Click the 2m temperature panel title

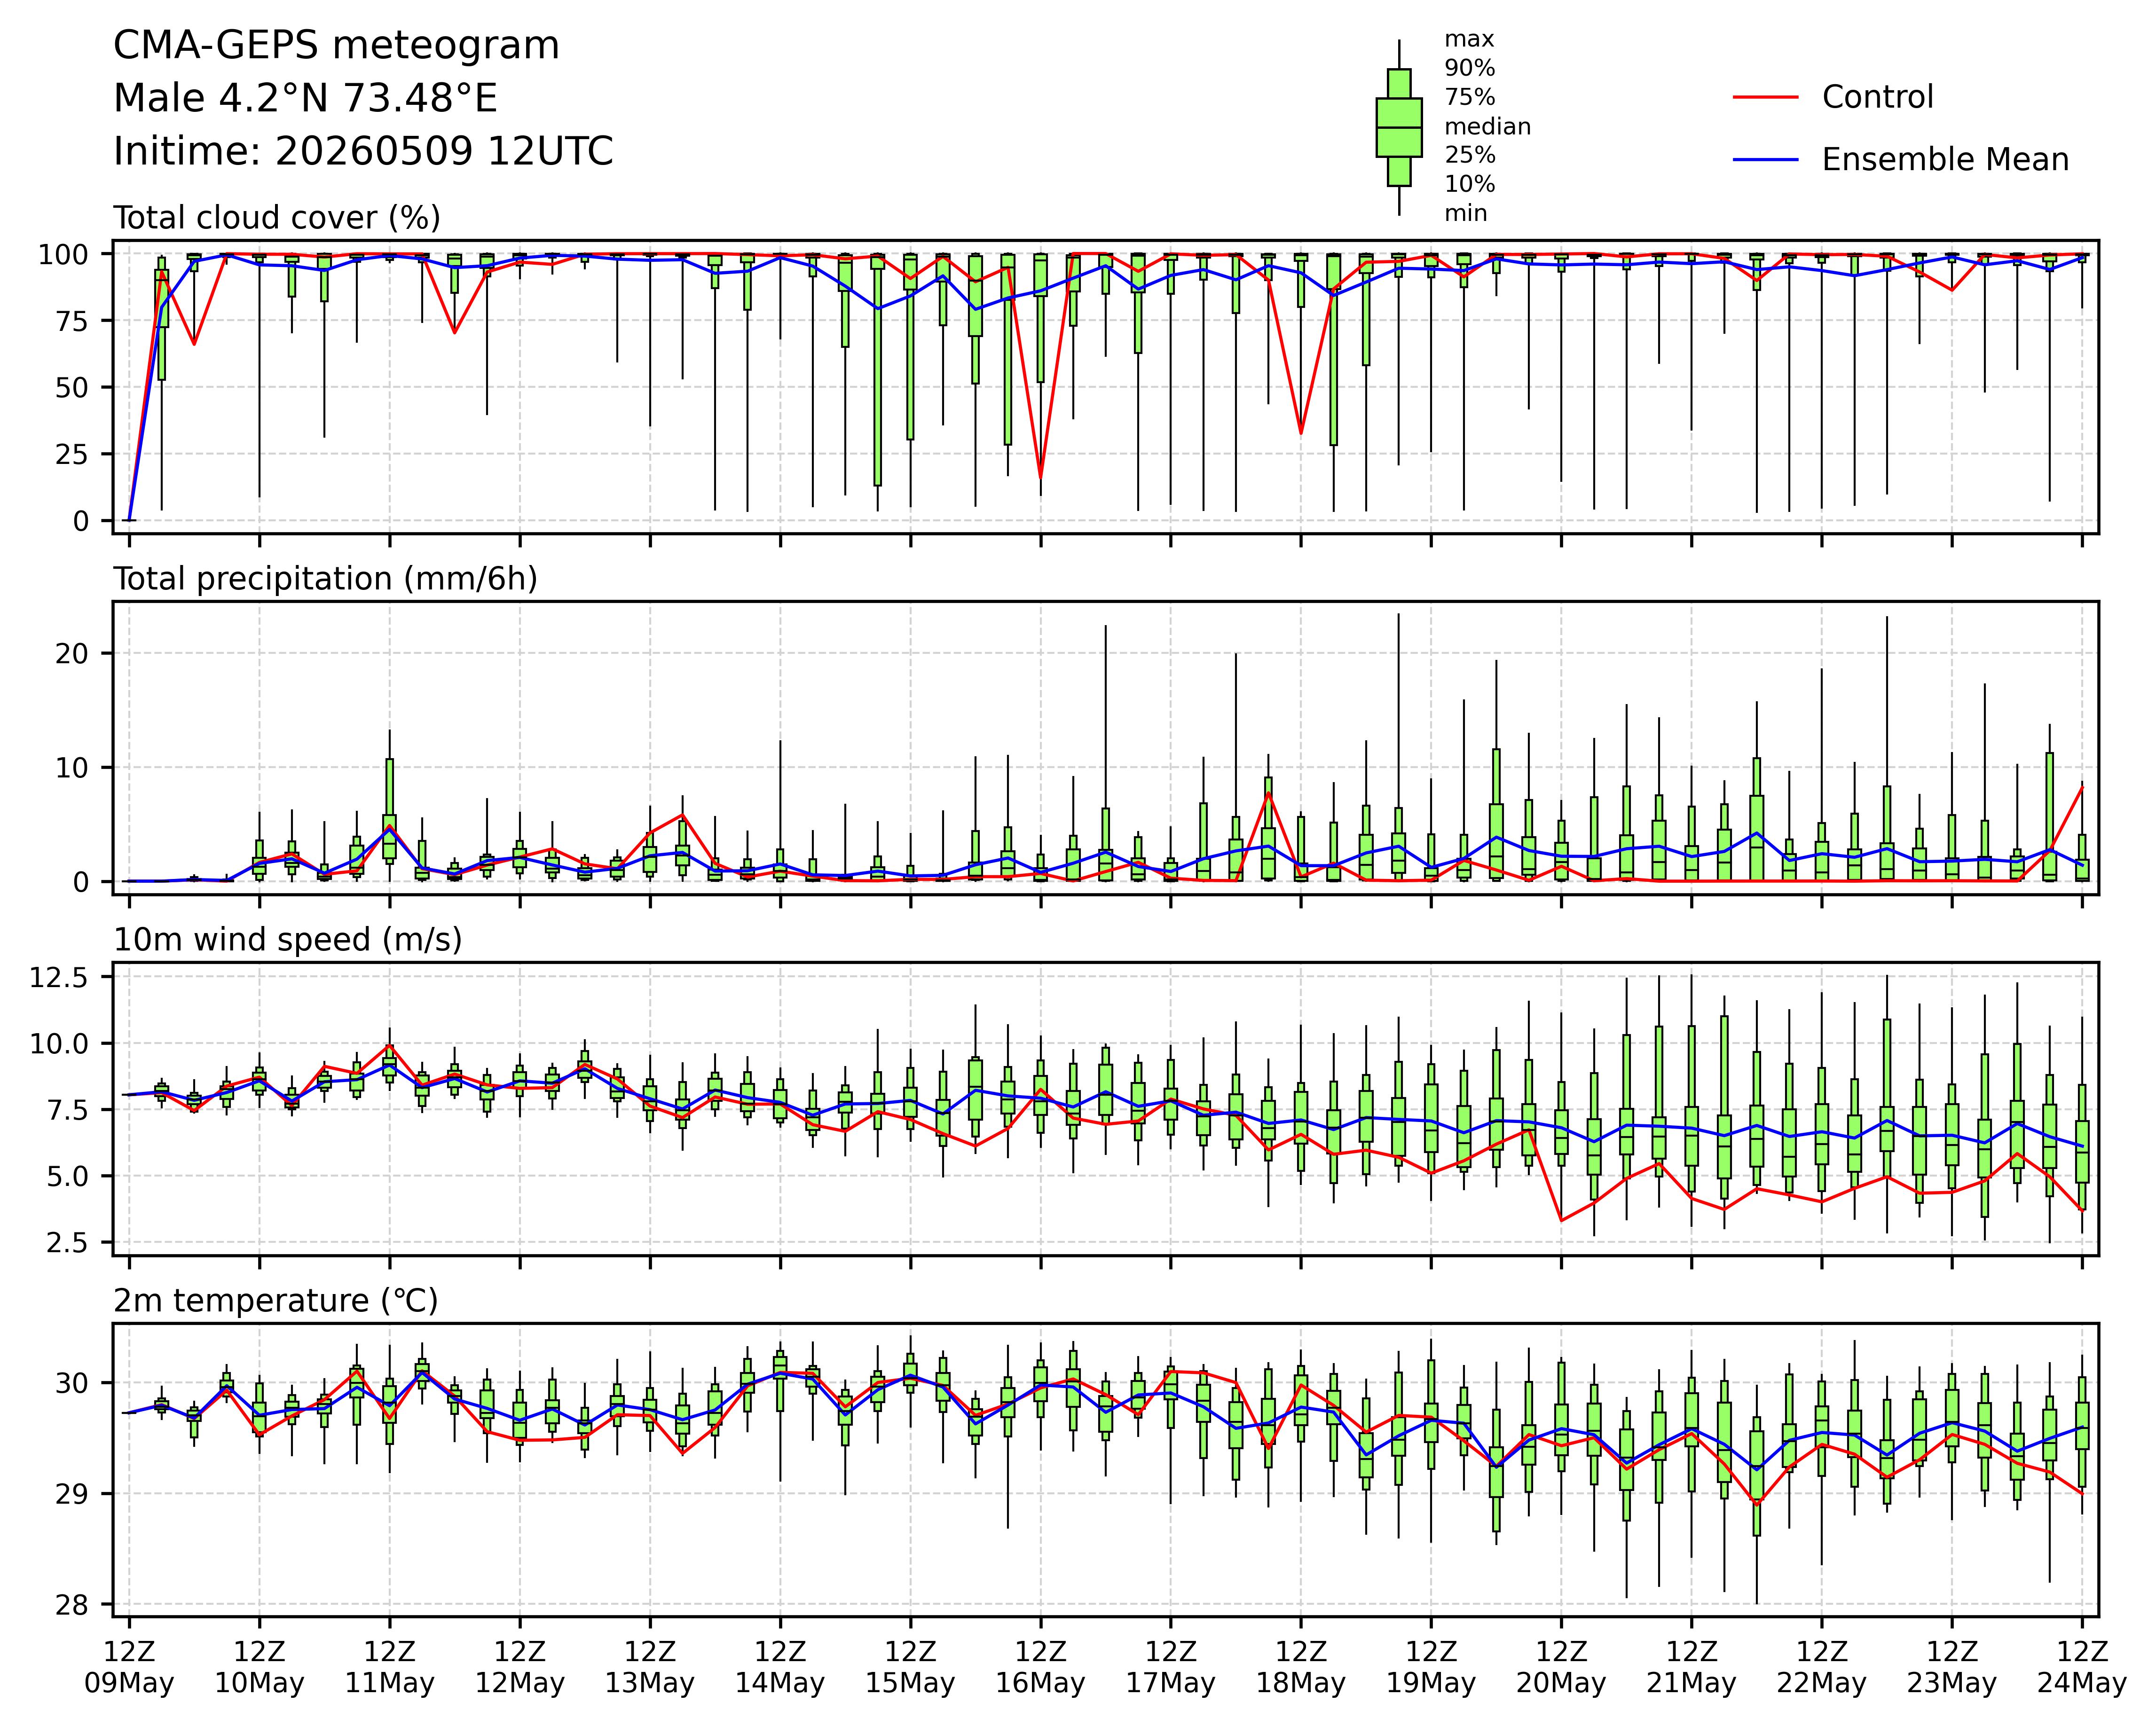point(275,1301)
